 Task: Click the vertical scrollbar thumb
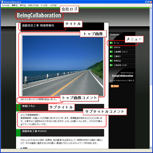(151, 48)
